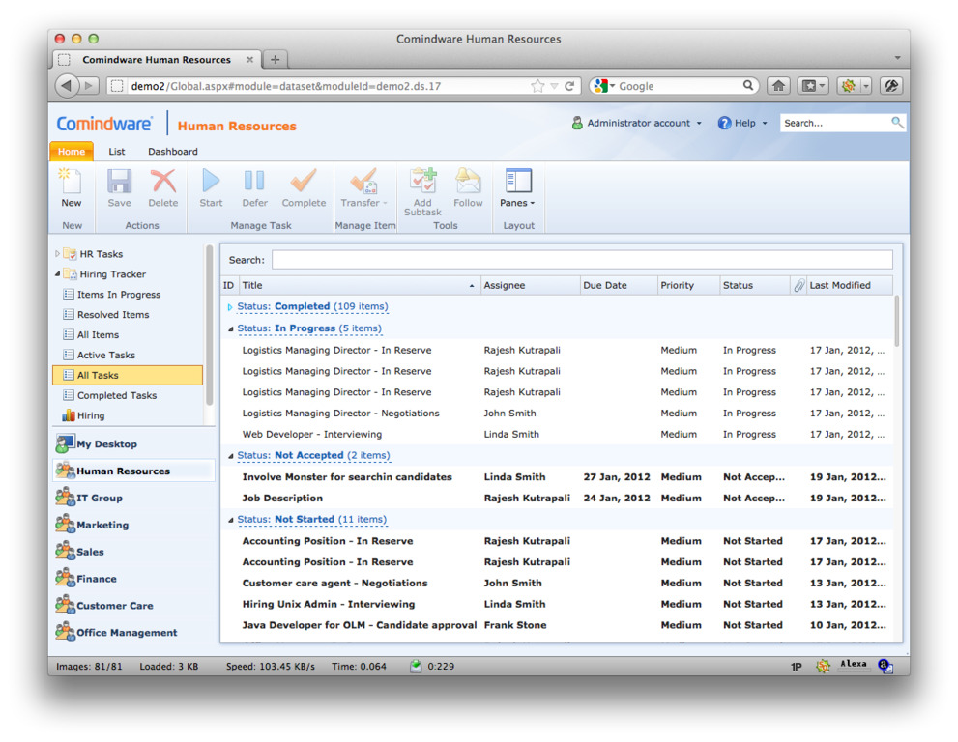Mark task with Complete checkmark icon
Image resolution: width=958 pixels, height=742 pixels.
coord(303,182)
